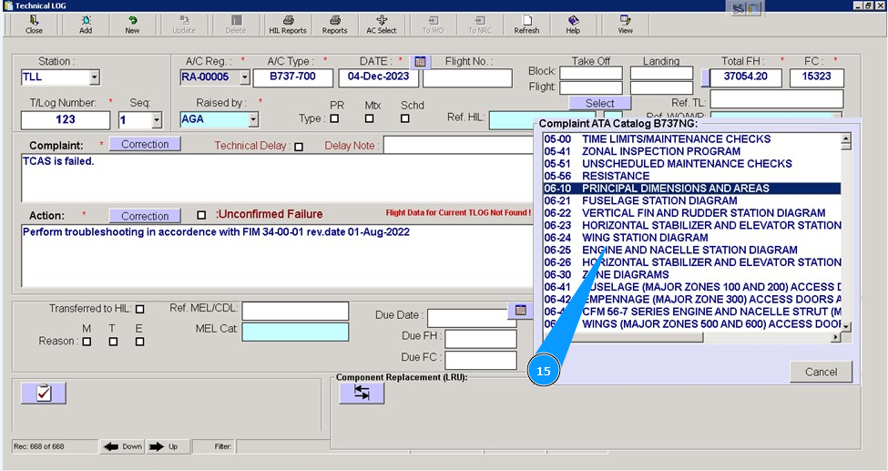Check the Transferred to HIL checkbox
Screen dimensions: 888x471
[x=140, y=310]
